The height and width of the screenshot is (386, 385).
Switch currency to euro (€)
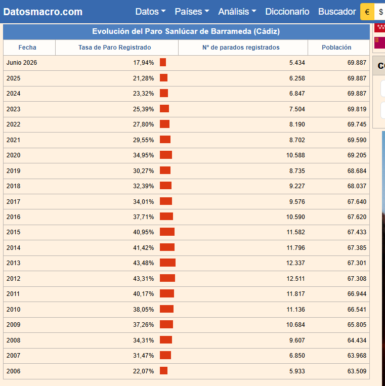[367, 12]
